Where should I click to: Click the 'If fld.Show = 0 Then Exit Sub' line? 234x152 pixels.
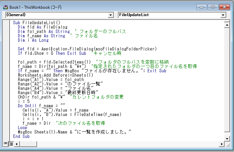coord(52,53)
